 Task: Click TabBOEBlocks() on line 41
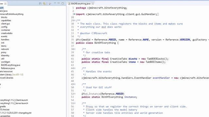click(157, 59)
